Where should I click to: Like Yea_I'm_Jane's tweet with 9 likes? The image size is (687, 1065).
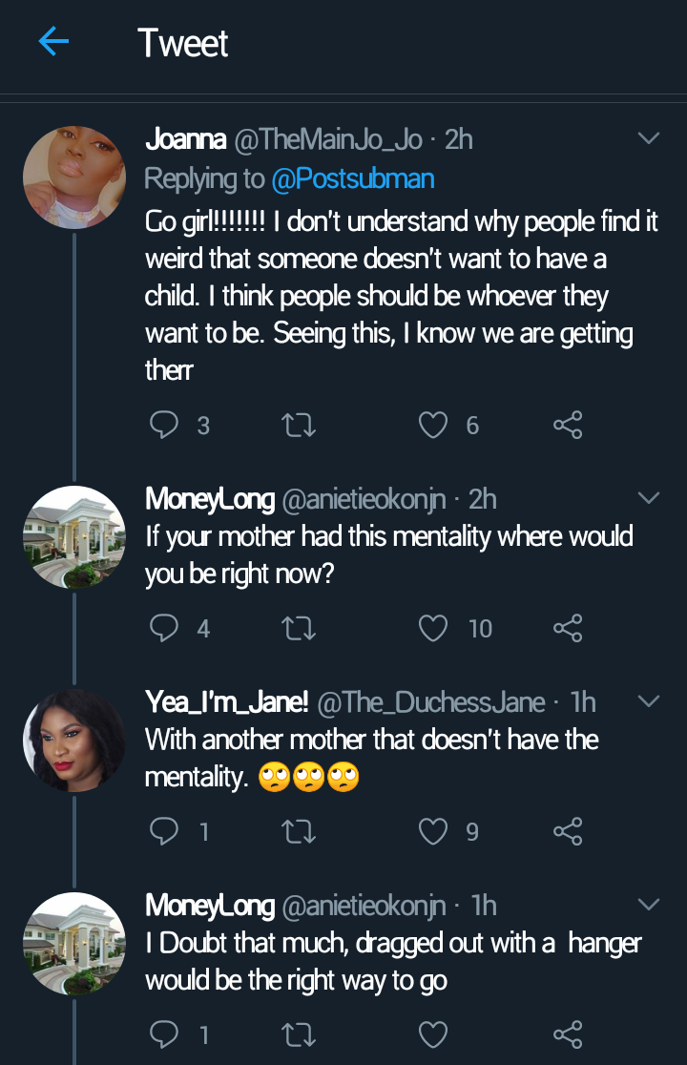coord(434,831)
